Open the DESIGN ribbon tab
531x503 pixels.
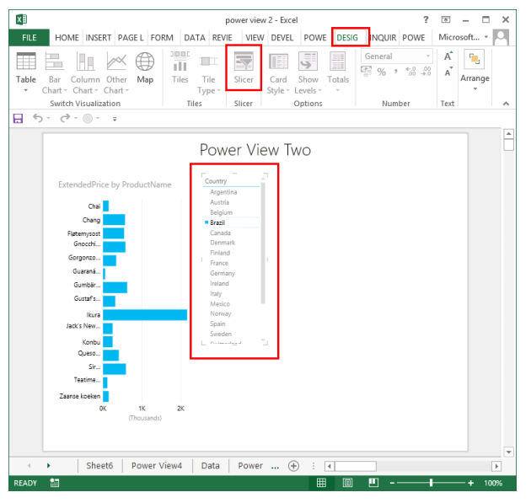[346, 37]
